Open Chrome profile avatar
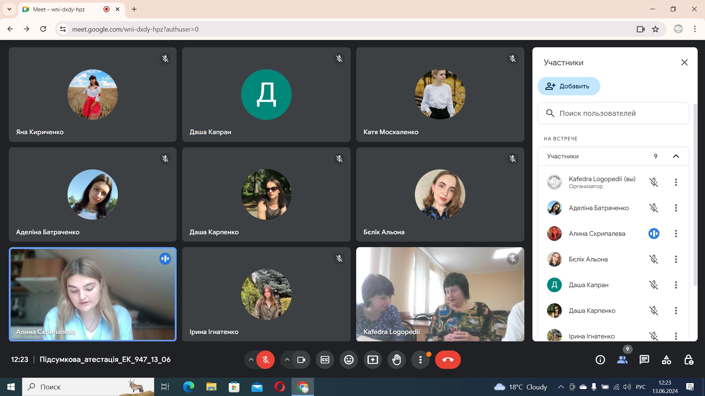The width and height of the screenshot is (705, 396). pyautogui.click(x=678, y=29)
